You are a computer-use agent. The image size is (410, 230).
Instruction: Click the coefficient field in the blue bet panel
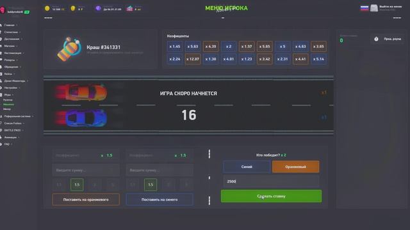(160, 155)
